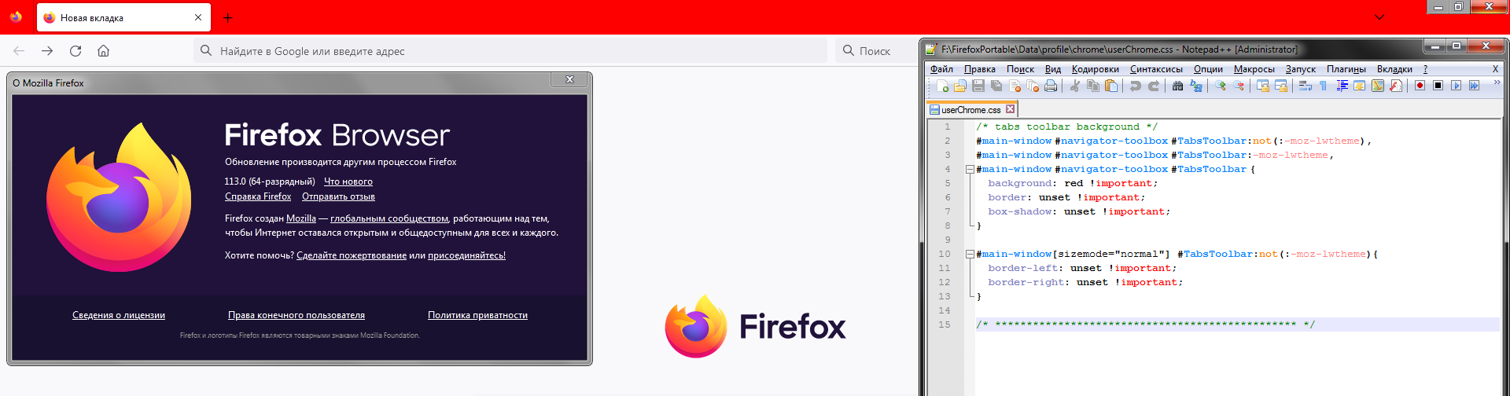Open Справка Firefox link

[x=258, y=196]
